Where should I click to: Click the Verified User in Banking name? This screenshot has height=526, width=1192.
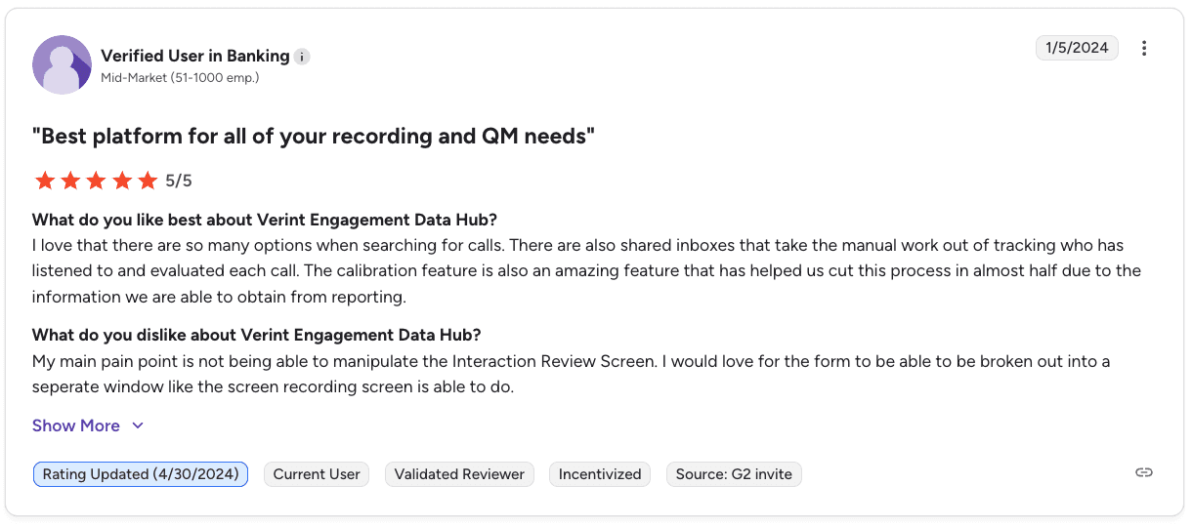(195, 56)
